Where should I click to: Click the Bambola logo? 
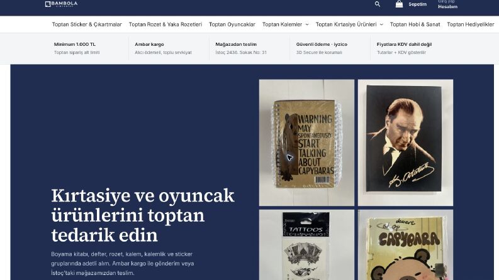61,4
